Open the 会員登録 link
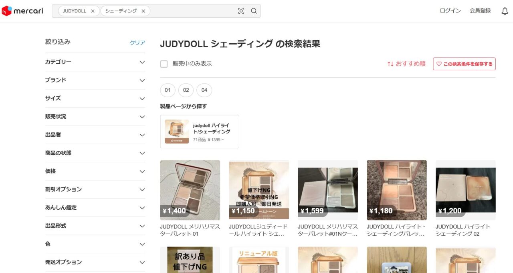 480,11
